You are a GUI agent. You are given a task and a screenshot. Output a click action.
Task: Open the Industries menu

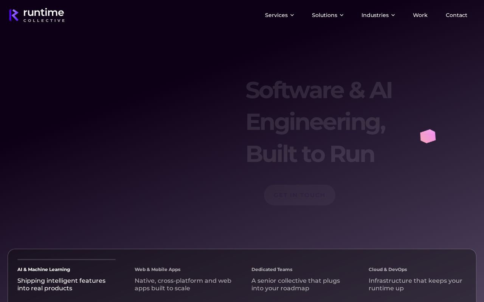(378, 15)
